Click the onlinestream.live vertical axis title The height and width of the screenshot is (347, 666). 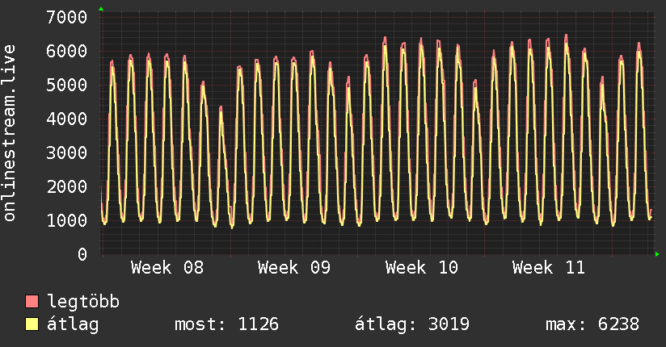click(10, 133)
